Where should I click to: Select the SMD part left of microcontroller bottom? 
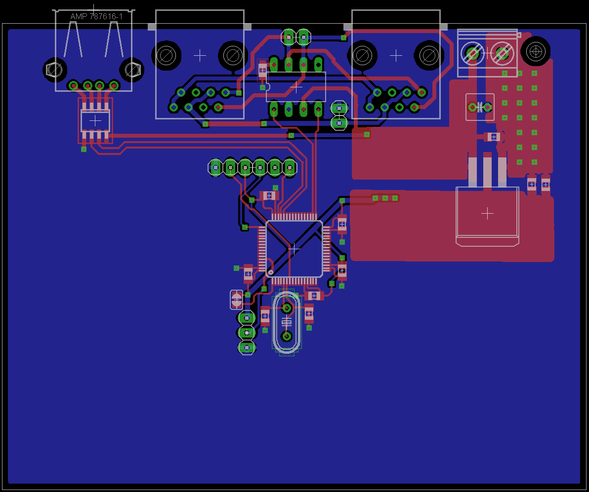point(248,273)
